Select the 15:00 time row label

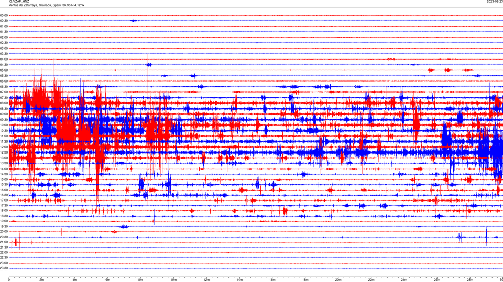click(4, 180)
